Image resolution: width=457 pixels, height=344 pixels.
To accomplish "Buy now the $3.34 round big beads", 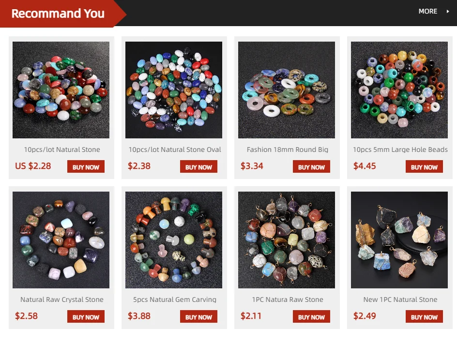I will 311,166.
